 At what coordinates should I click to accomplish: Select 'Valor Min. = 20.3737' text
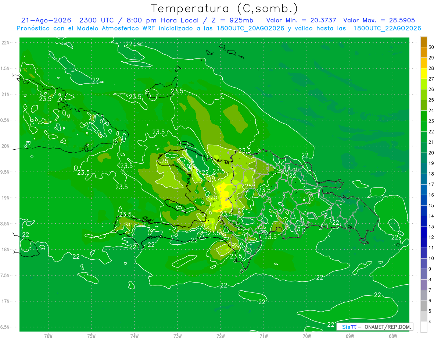tap(301, 21)
